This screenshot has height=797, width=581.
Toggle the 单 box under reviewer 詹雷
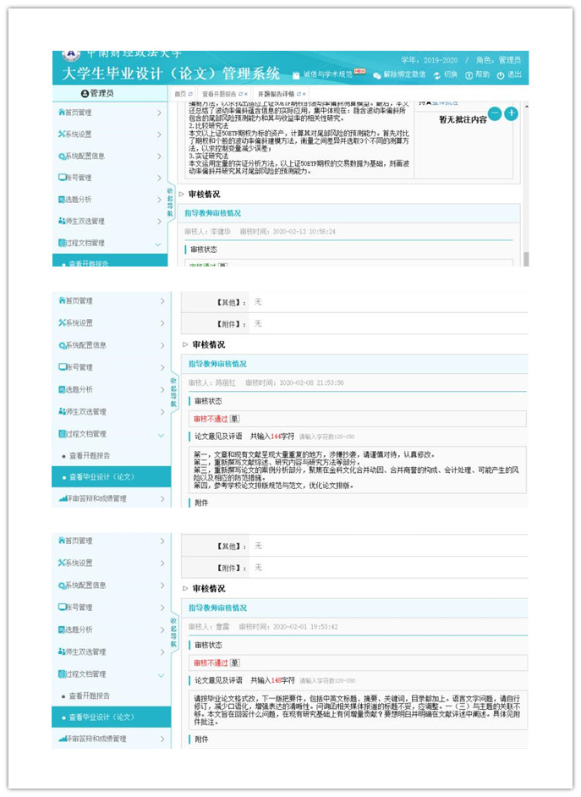[234, 663]
